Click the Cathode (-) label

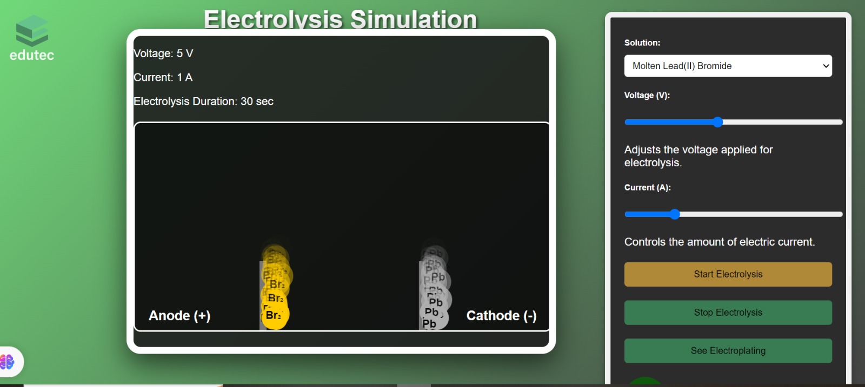(x=501, y=316)
